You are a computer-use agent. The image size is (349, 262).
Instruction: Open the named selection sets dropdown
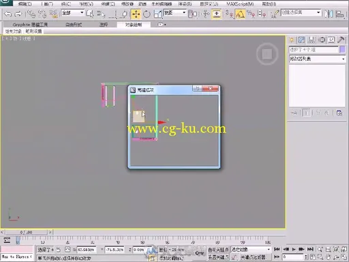pos(301,12)
